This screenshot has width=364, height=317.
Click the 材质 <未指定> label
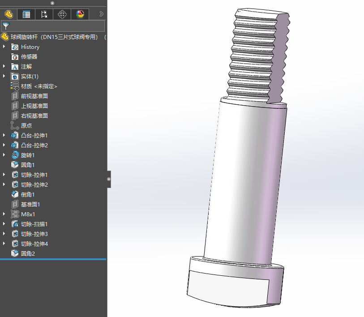tap(39, 86)
